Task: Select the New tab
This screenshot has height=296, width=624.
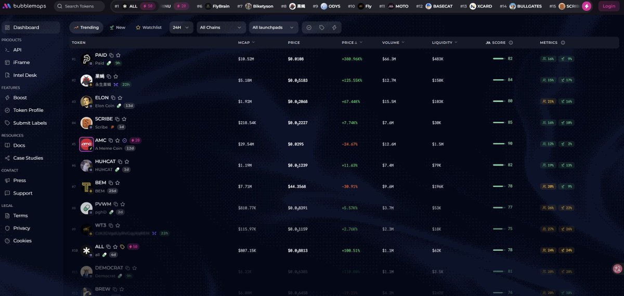Action: click(x=118, y=28)
